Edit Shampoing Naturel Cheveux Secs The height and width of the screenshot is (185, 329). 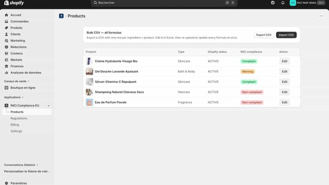coord(284,92)
